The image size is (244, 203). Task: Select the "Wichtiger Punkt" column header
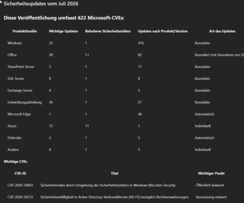point(211,173)
